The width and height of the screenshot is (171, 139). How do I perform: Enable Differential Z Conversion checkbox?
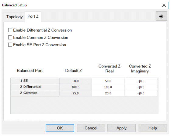point(10,30)
